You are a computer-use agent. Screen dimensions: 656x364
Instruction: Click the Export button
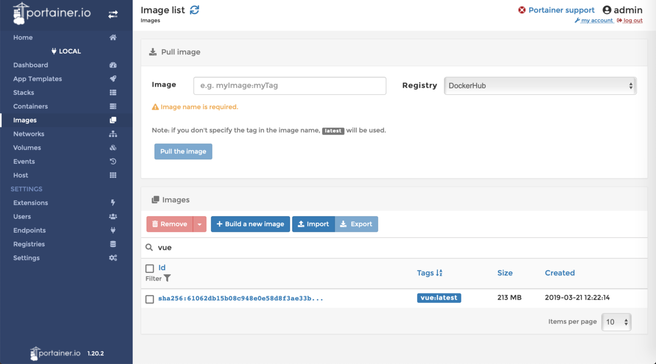(x=356, y=224)
